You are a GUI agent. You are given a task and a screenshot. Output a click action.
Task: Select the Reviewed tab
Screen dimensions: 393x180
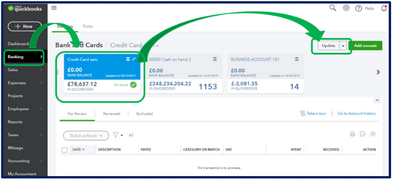coord(111,114)
